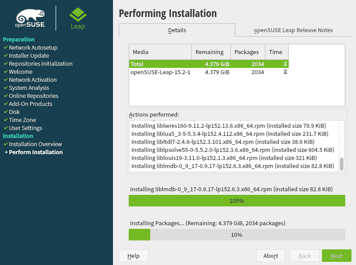Select the openSUSE-Leap-15.2-1 media row
The image size is (356, 265).
coord(209,72)
